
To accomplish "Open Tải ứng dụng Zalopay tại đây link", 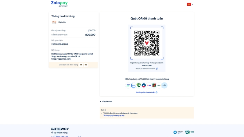I will [114, 115].
